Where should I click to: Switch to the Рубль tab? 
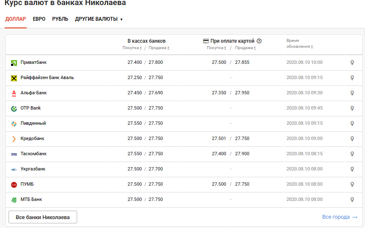click(60, 19)
